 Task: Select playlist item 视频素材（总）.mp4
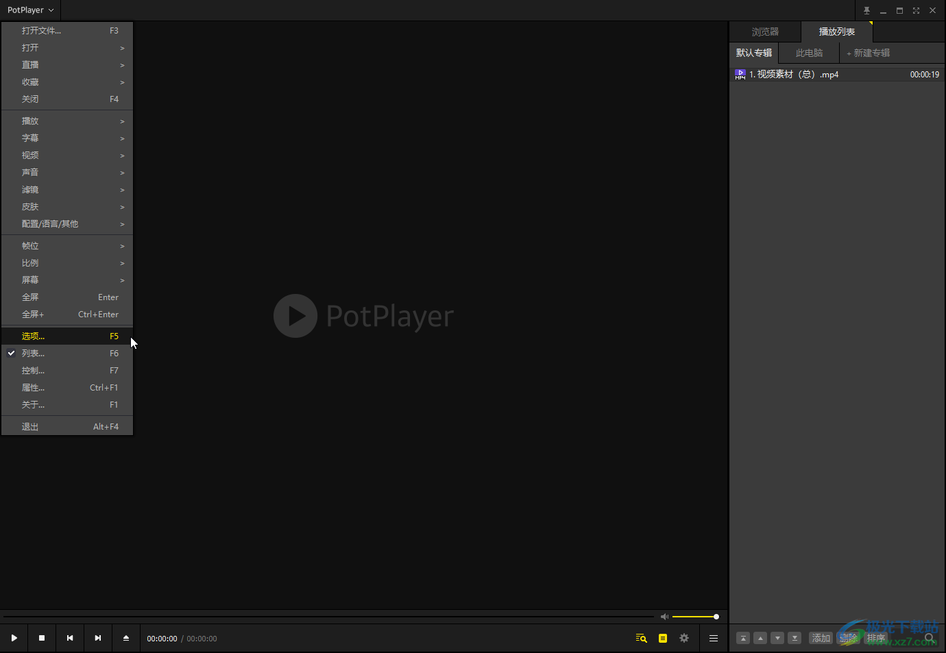(x=837, y=74)
